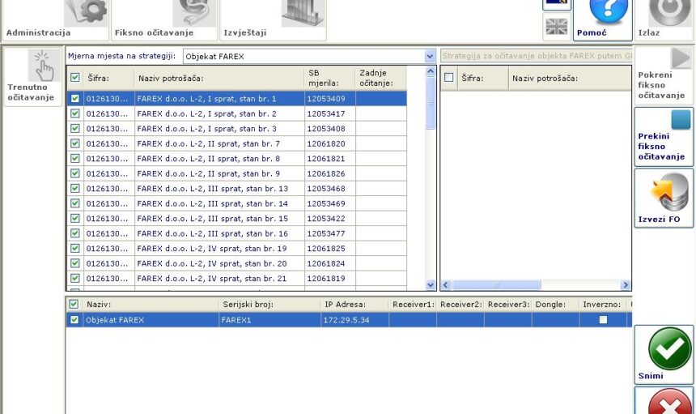Uncheck row for stan br. 2

tap(75, 113)
